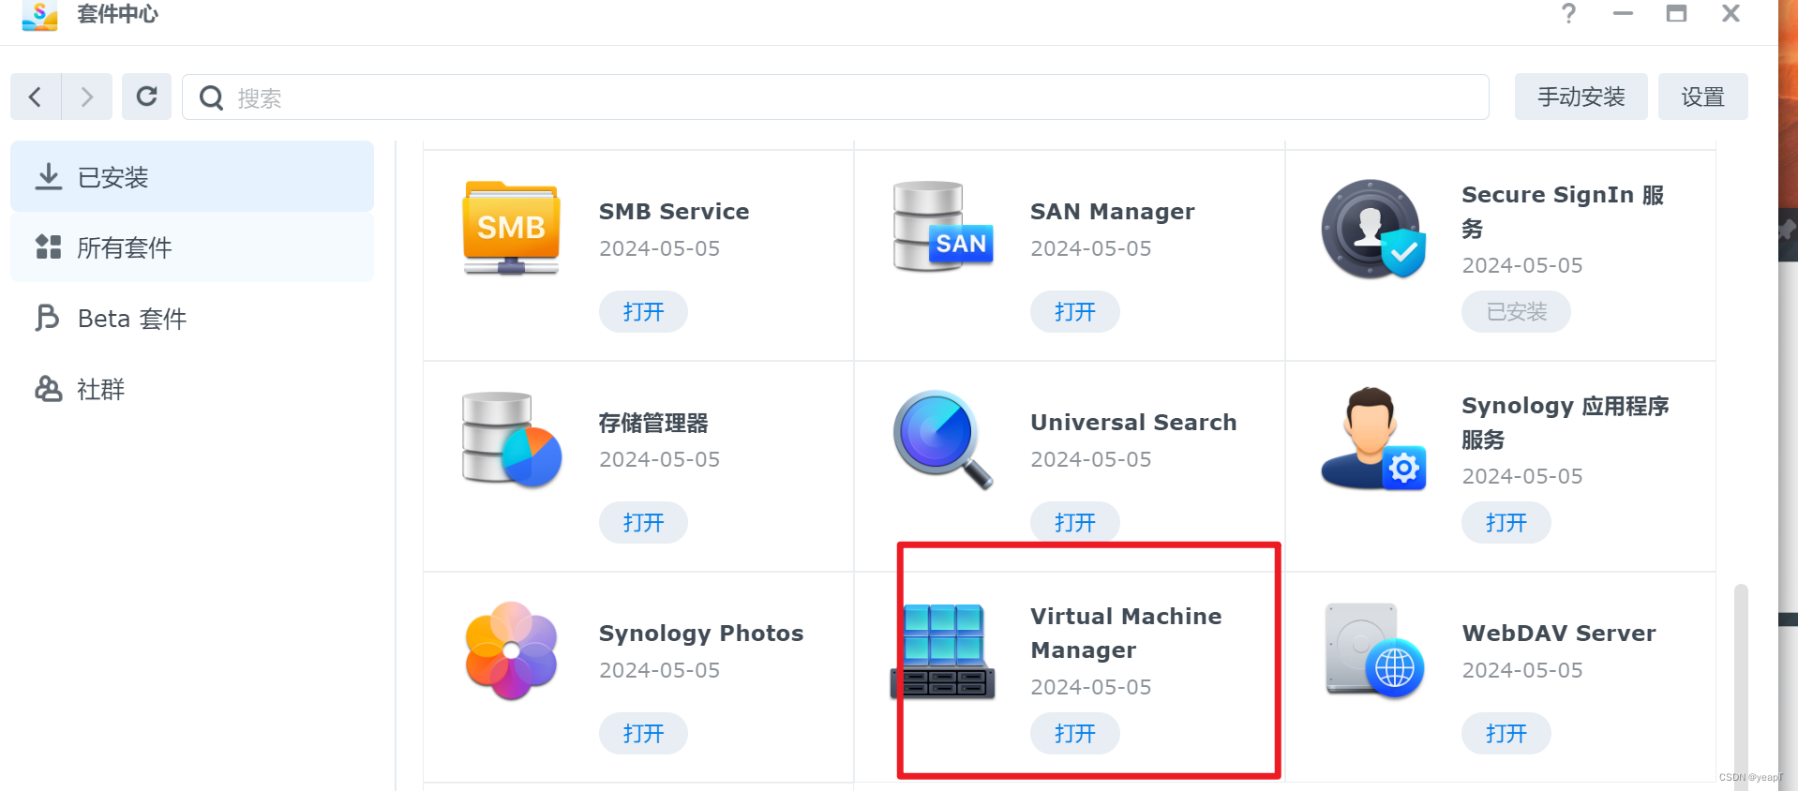Viewport: 1798px width, 791px height.
Task: Click the Secure SignIn 服务 title
Action: coord(1563,212)
